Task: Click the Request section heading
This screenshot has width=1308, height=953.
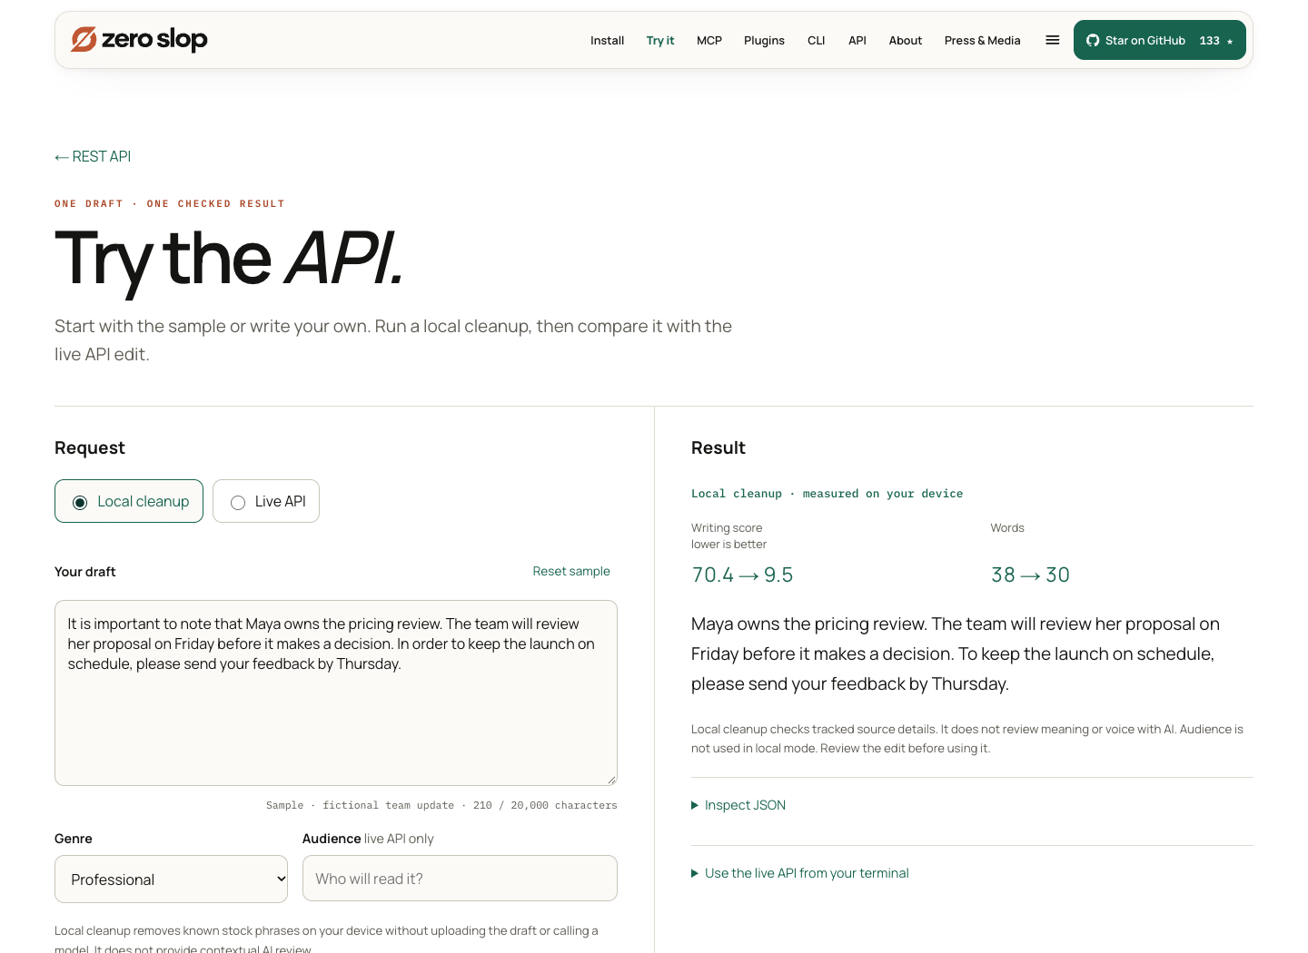Action: click(90, 447)
